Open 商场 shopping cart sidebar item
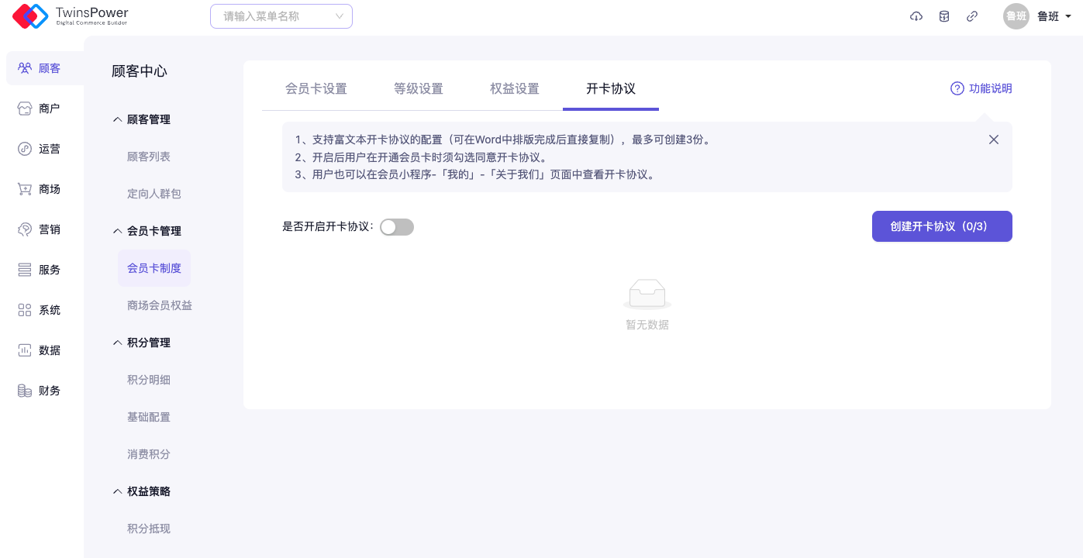 click(40, 189)
